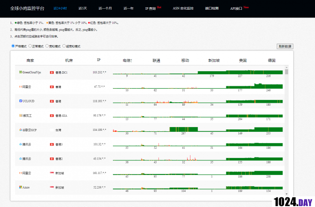Click the 谷歌云GCP provider name
Screen dimensions: 315x207
[x=30, y=130]
